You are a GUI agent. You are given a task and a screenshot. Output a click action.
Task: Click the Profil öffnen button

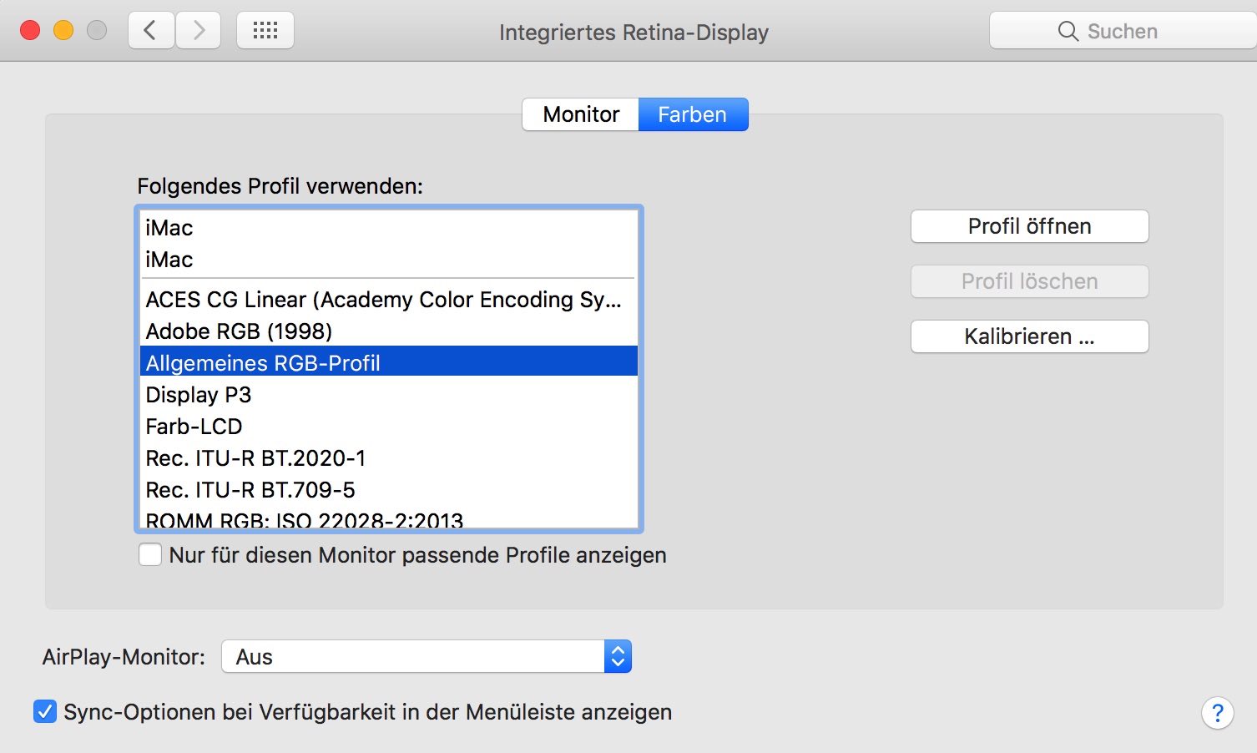click(1029, 226)
